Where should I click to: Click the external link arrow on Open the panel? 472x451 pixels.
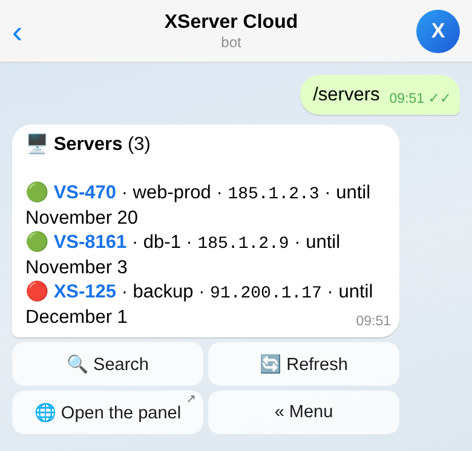pyautogui.click(x=191, y=398)
